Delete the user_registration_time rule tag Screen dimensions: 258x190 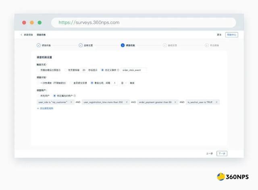point(127,102)
